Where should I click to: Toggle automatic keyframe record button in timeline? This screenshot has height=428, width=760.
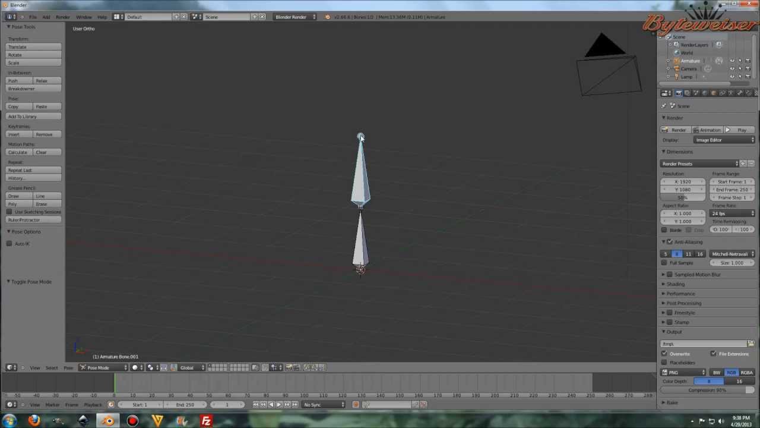(x=356, y=405)
